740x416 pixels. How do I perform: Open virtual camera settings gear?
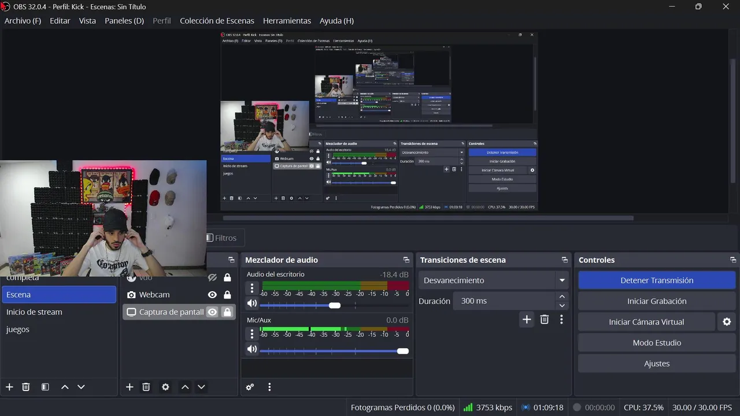pyautogui.click(x=727, y=322)
